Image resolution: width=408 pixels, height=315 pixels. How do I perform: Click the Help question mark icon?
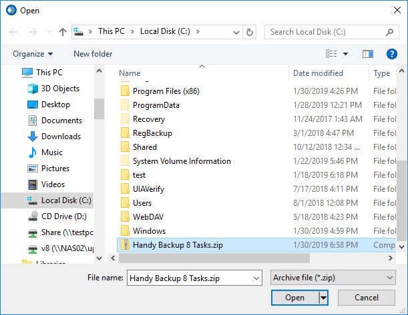click(392, 54)
